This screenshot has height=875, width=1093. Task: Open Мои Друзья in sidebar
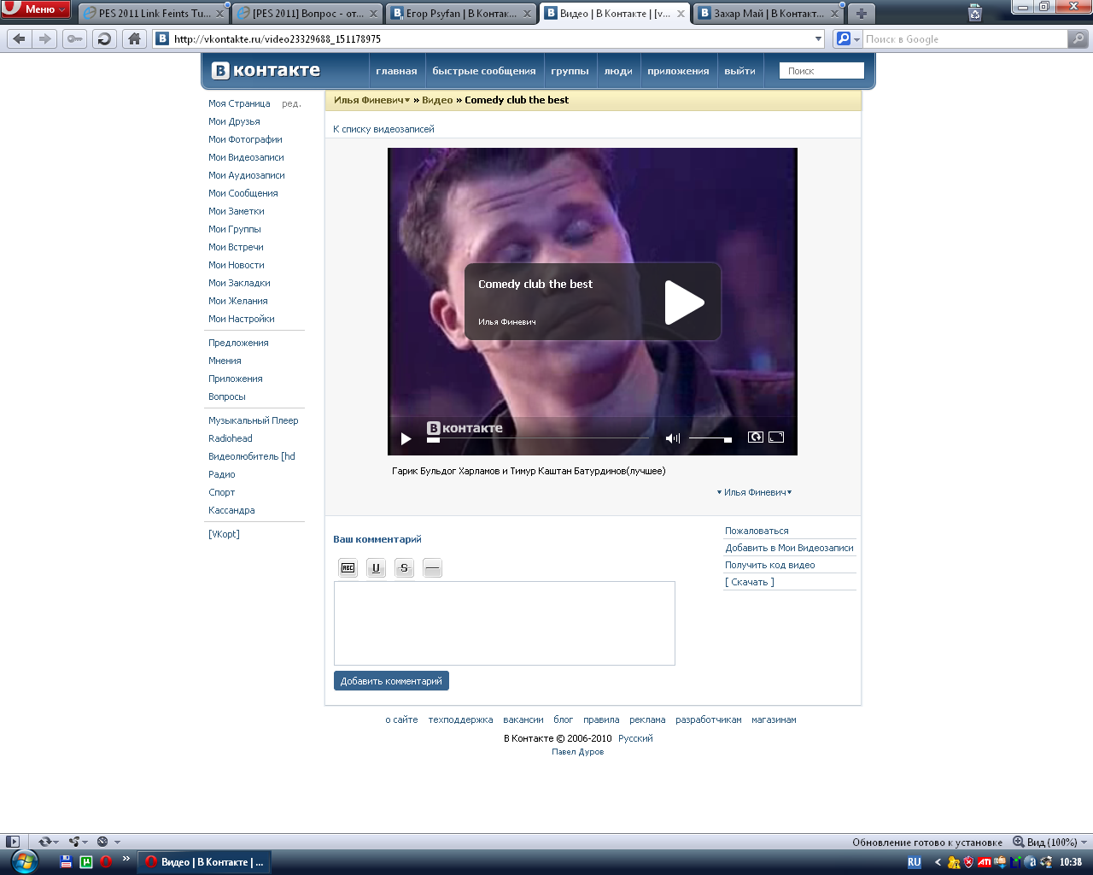click(234, 121)
